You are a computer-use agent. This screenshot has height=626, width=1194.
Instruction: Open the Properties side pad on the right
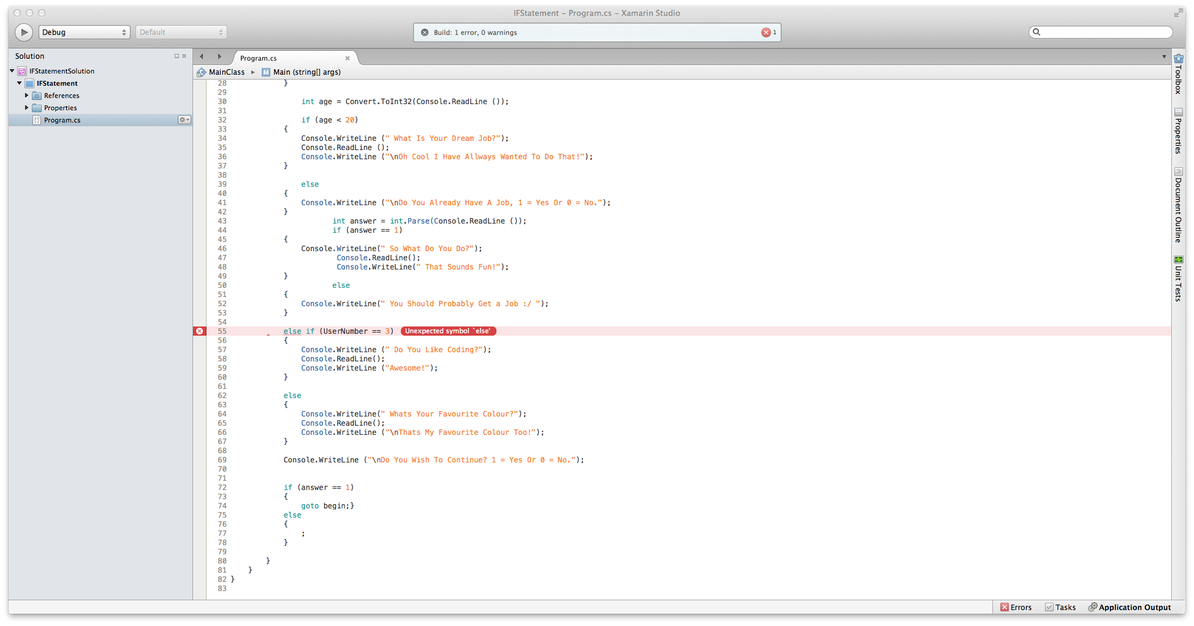pos(1178,130)
